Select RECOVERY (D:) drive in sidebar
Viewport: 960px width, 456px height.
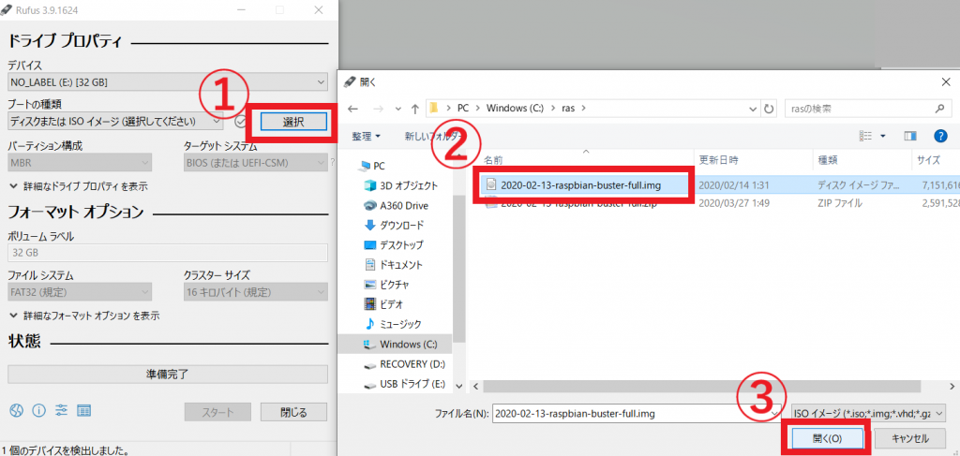pyautogui.click(x=404, y=364)
